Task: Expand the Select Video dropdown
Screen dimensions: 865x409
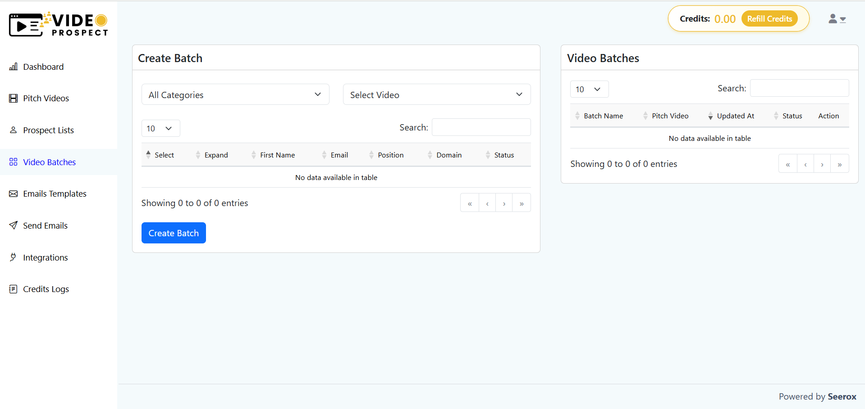Action: pos(436,94)
